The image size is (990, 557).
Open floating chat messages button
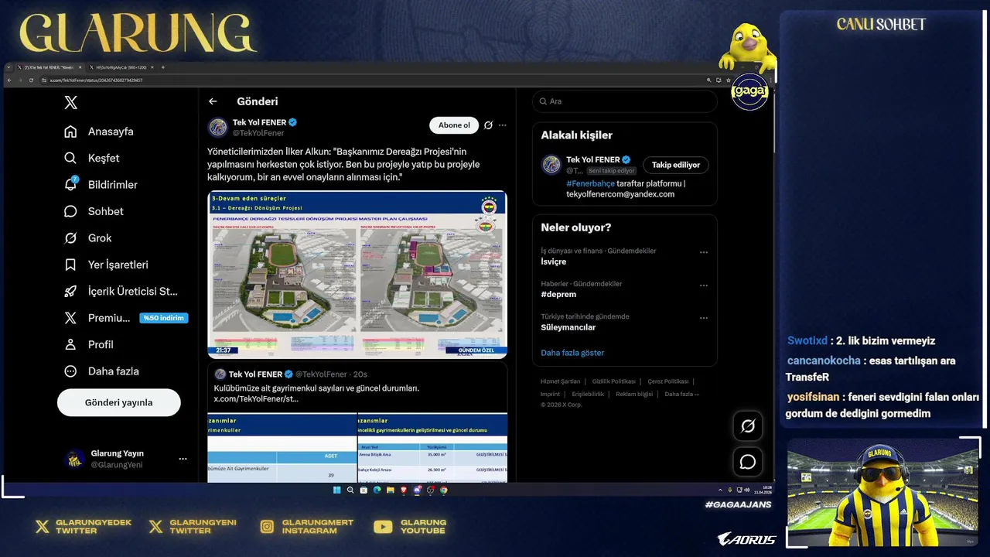pyautogui.click(x=748, y=462)
